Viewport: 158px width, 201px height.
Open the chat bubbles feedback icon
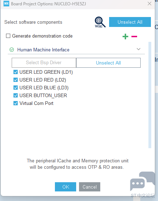(142, 181)
